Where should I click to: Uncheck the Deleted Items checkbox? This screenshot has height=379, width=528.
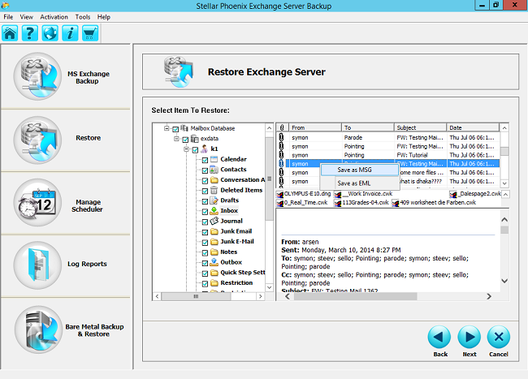click(205, 191)
